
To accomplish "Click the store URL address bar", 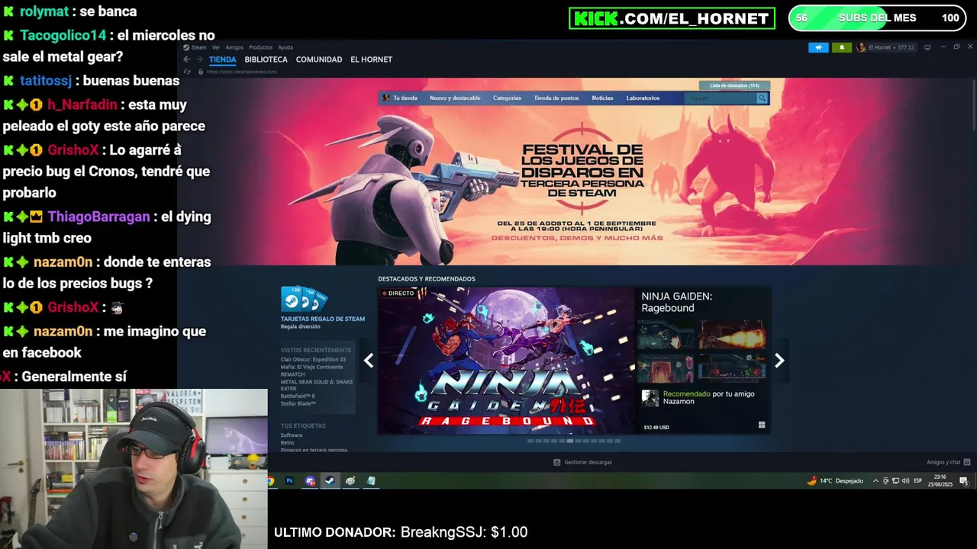I will (x=242, y=72).
